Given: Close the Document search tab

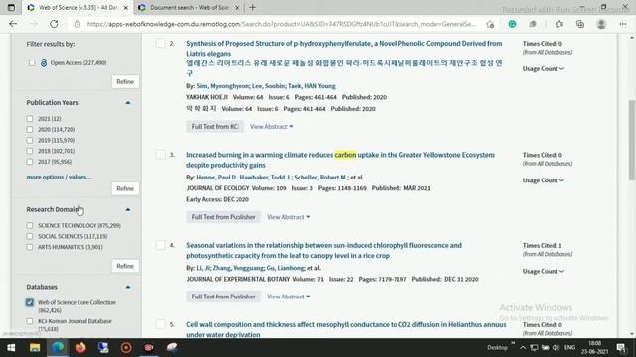Looking at the screenshot, I should point(238,8).
